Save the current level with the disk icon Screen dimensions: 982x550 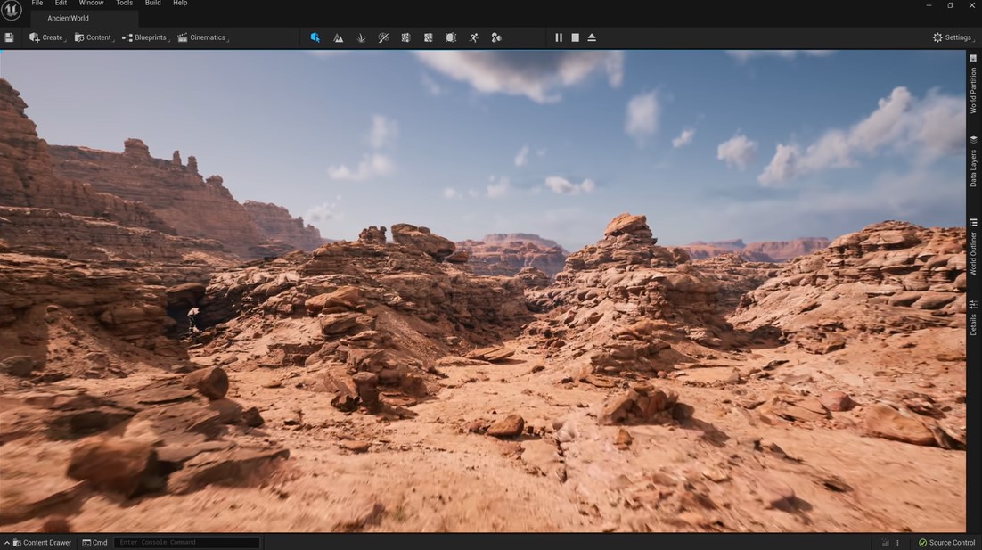point(9,37)
